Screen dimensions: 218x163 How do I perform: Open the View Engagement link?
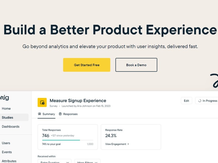click(117, 144)
